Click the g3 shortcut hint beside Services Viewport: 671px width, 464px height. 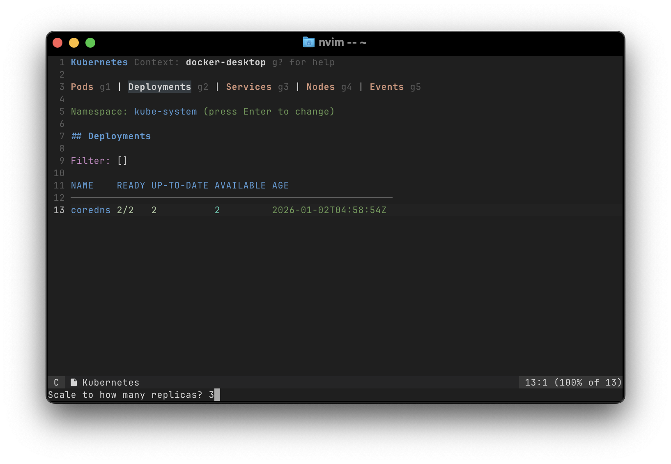click(283, 87)
